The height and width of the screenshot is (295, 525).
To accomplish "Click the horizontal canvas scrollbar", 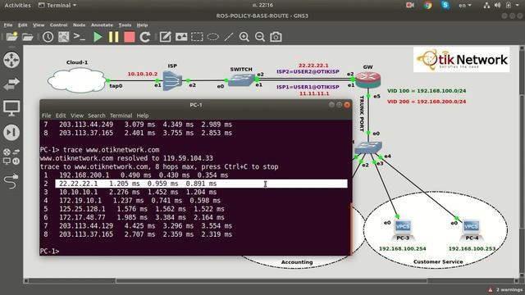I will [x=272, y=281].
